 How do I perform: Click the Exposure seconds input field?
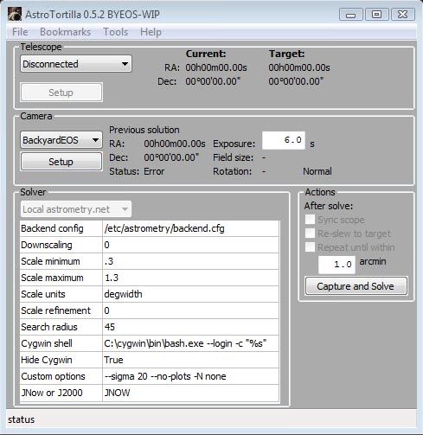point(284,140)
